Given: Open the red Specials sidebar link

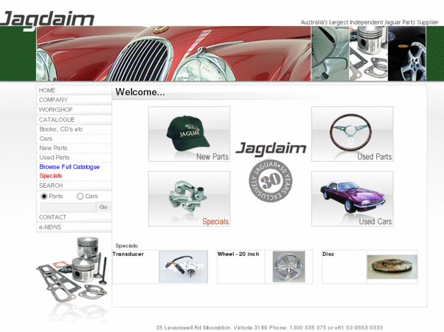Looking at the screenshot, I should (51, 176).
